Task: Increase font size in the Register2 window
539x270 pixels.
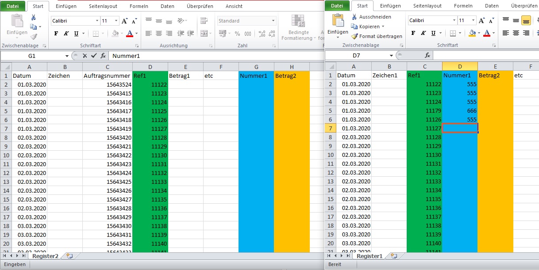Action: tap(125, 21)
